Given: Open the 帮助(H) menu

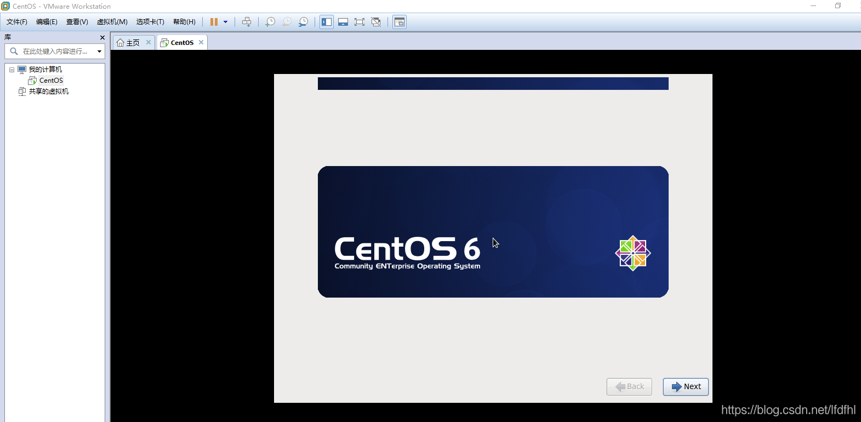Looking at the screenshot, I should click(184, 22).
